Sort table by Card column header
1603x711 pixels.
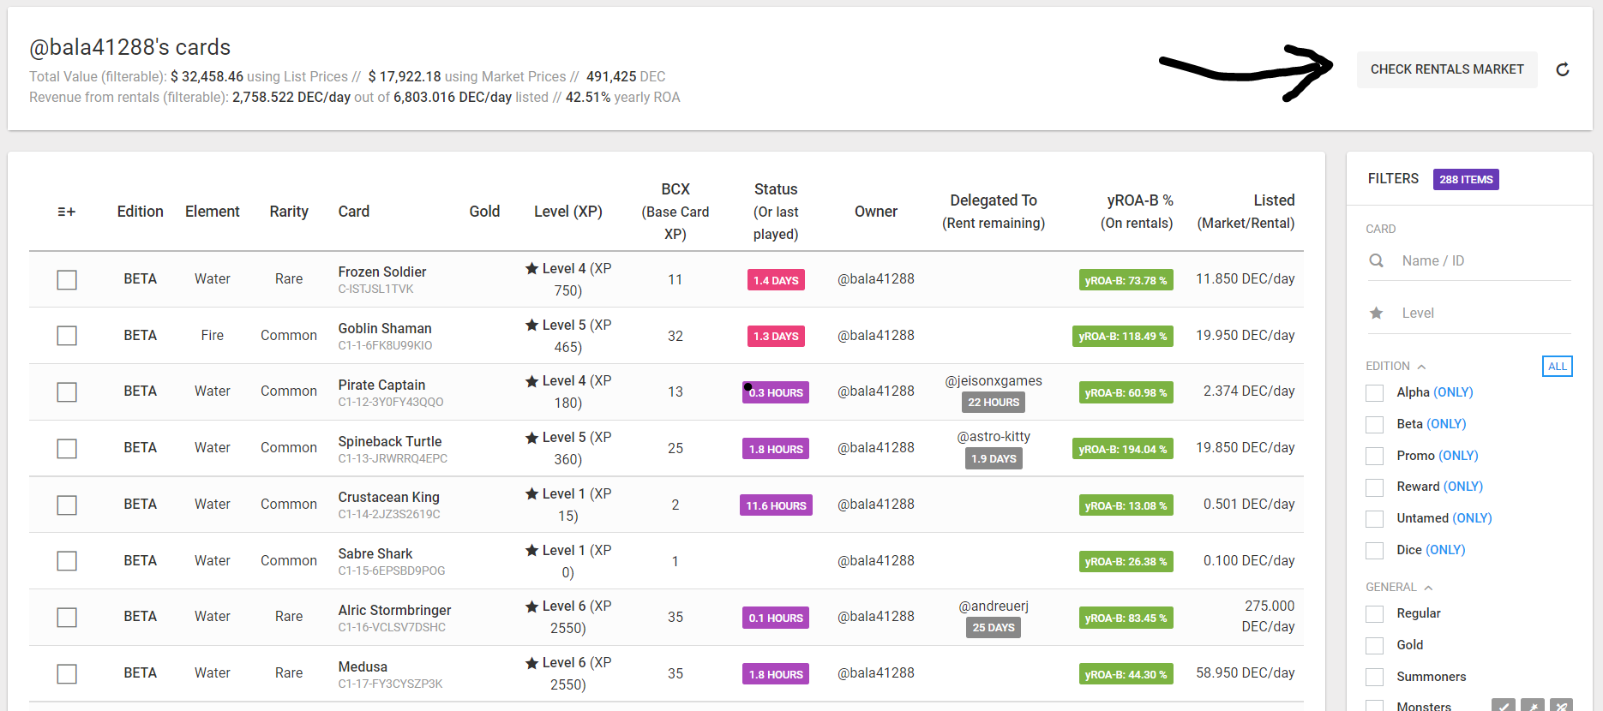coord(354,212)
